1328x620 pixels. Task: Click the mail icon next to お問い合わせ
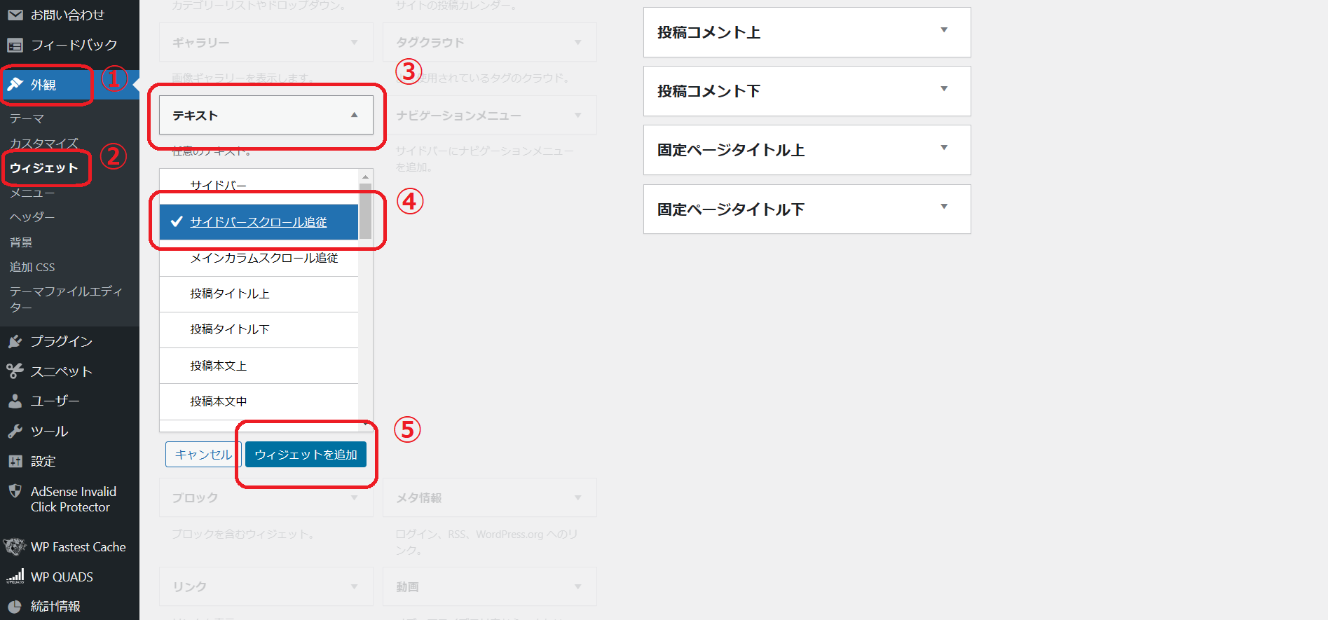click(x=15, y=15)
